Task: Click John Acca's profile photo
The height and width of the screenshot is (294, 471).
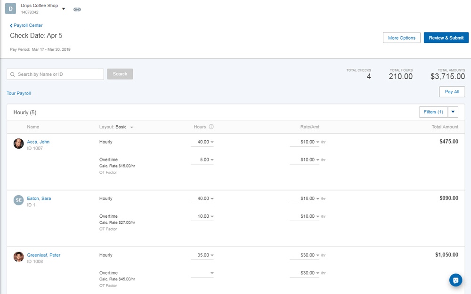Action: (x=18, y=144)
